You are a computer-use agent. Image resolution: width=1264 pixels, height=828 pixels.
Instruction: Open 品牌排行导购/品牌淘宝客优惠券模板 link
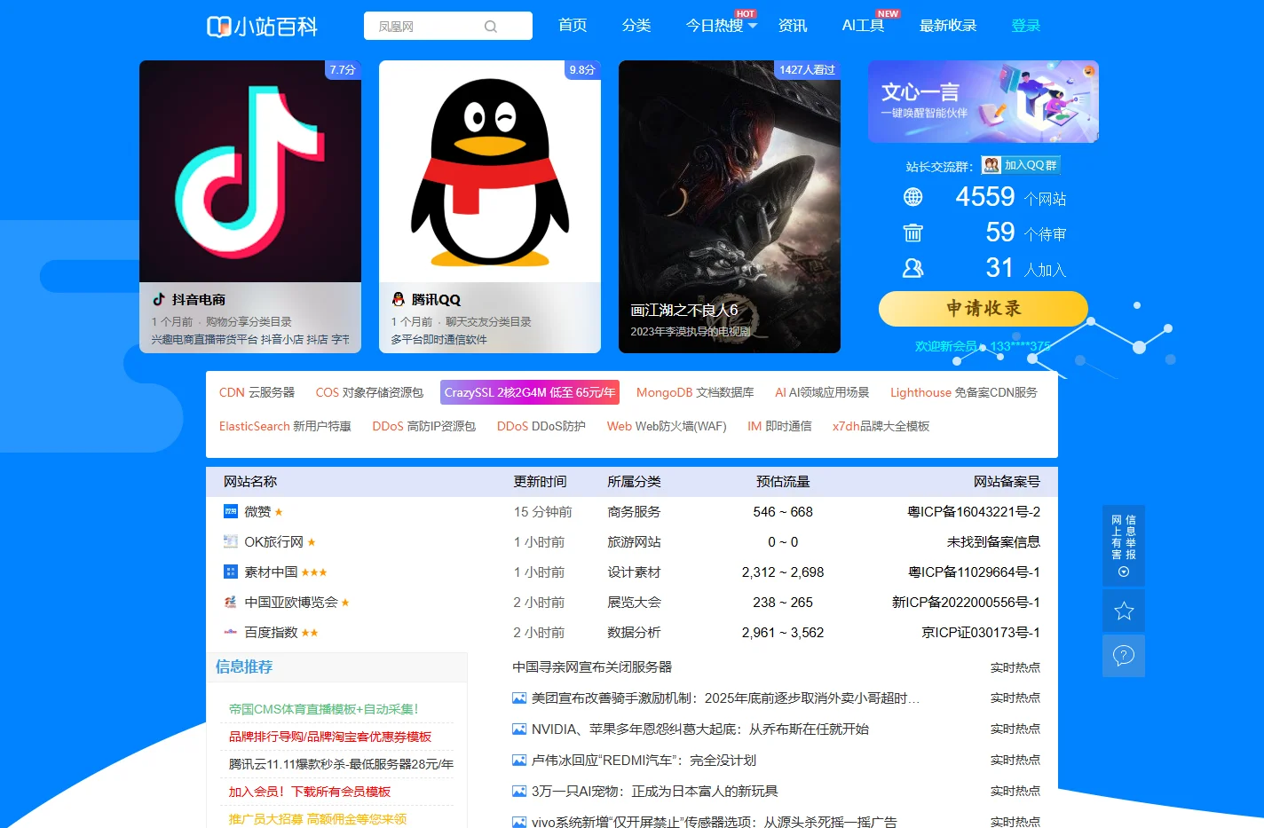(330, 737)
